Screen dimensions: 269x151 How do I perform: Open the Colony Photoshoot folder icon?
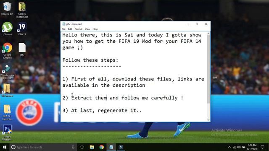pyautogui.click(x=22, y=10)
